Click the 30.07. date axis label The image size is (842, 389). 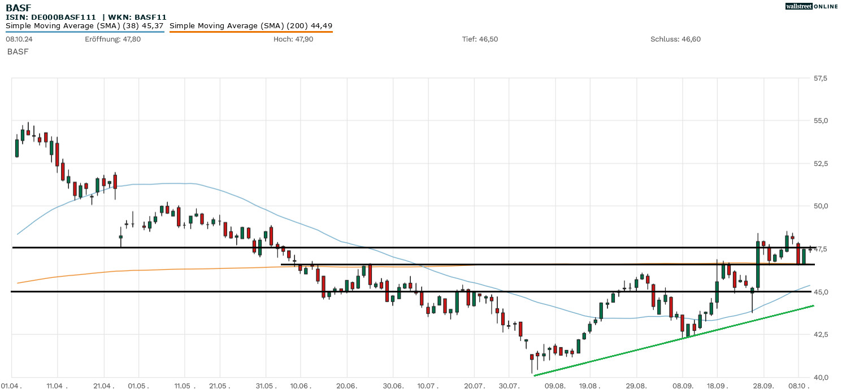[509, 386]
